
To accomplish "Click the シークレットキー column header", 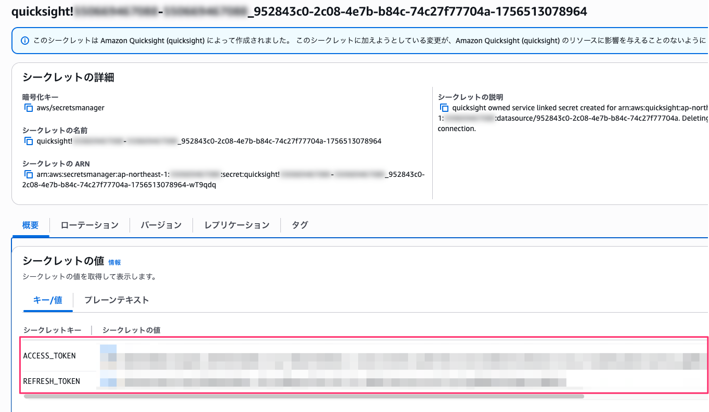I will click(53, 330).
